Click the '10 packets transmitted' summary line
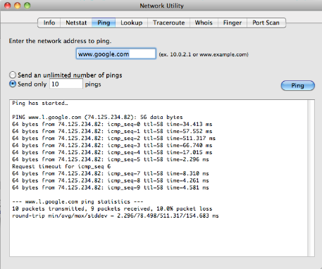The height and width of the screenshot is (269, 322). 112,208
